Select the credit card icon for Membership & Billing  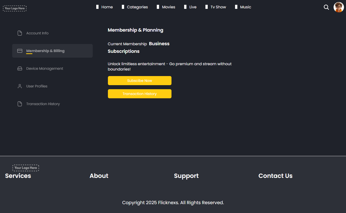(20, 51)
